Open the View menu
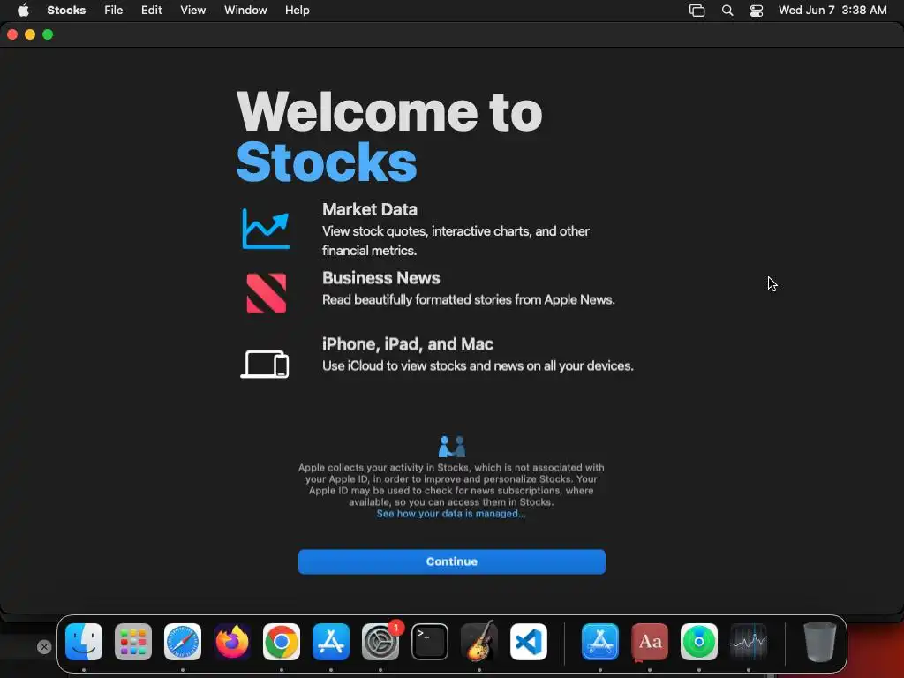The image size is (904, 678). [x=192, y=11]
